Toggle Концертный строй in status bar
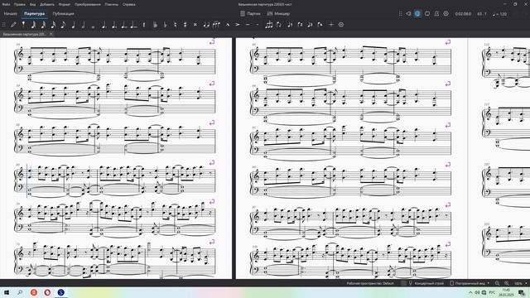The image size is (530, 298). [426, 283]
